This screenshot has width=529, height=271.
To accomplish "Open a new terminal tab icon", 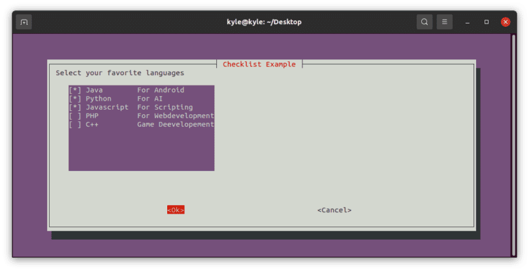I will [x=24, y=22].
